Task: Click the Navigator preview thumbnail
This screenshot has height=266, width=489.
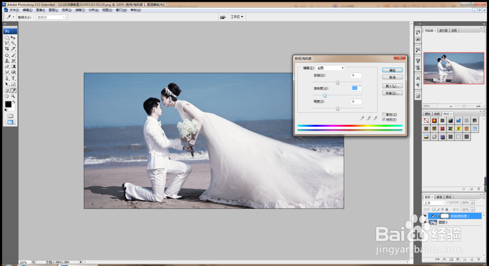Action: [x=453, y=68]
